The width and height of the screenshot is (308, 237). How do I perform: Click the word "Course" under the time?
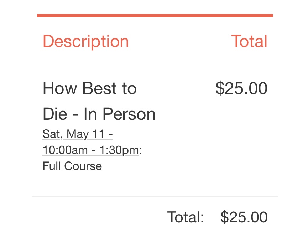point(85,166)
